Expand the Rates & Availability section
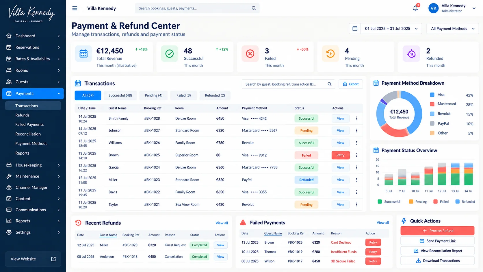The width and height of the screenshot is (483, 272). click(x=59, y=59)
